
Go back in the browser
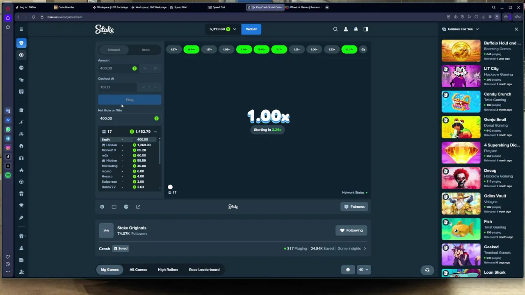point(18,17)
